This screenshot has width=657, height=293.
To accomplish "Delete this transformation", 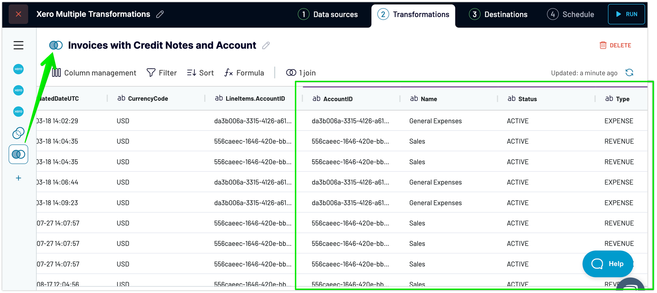I will tap(615, 45).
